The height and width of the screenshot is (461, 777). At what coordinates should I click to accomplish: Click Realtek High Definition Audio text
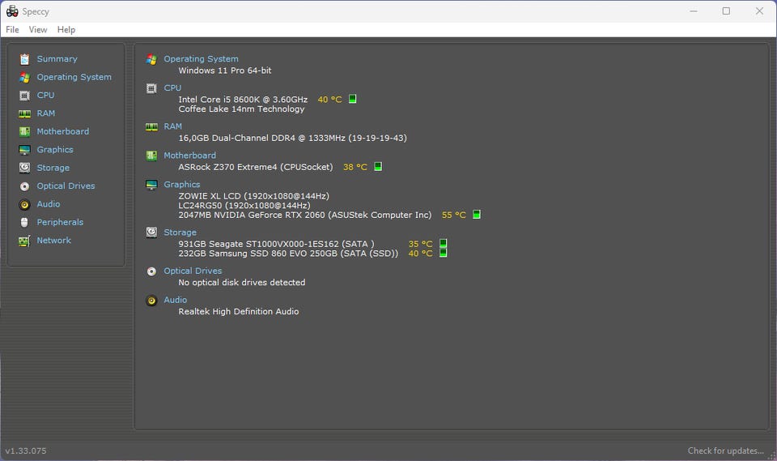(x=238, y=311)
